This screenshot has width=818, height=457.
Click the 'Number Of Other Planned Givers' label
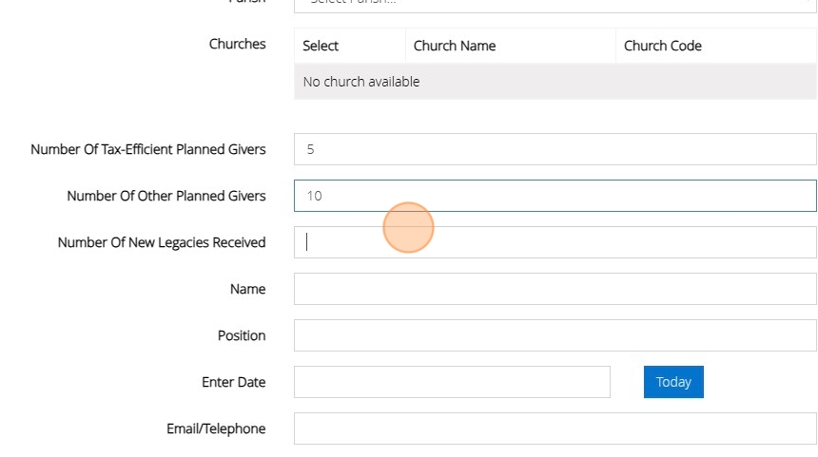(166, 196)
